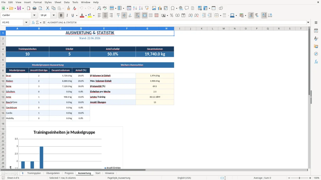The height and width of the screenshot is (180, 321).
Task: Open the Format menu
Action: [x=38, y=2]
